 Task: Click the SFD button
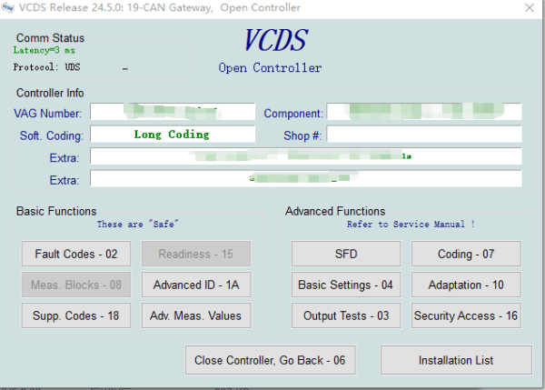click(x=346, y=254)
